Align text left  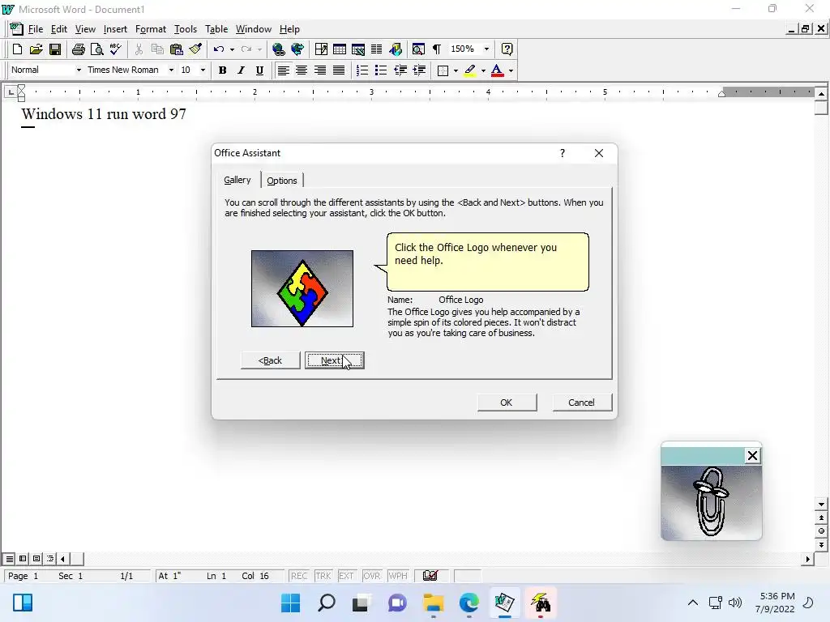point(283,70)
